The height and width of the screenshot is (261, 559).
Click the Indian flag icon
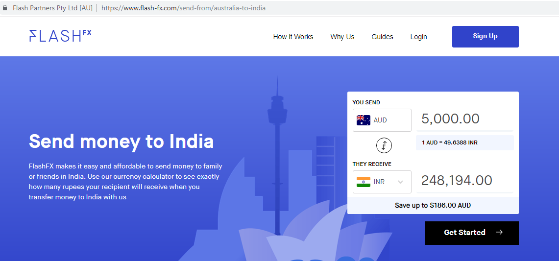tap(364, 182)
